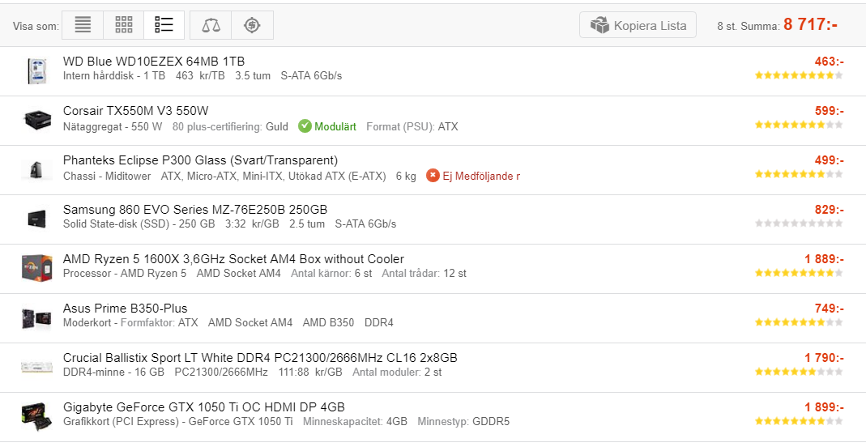Open WD Blue WD10EZEX hard drive thumbnail
866x447 pixels.
tap(37, 71)
